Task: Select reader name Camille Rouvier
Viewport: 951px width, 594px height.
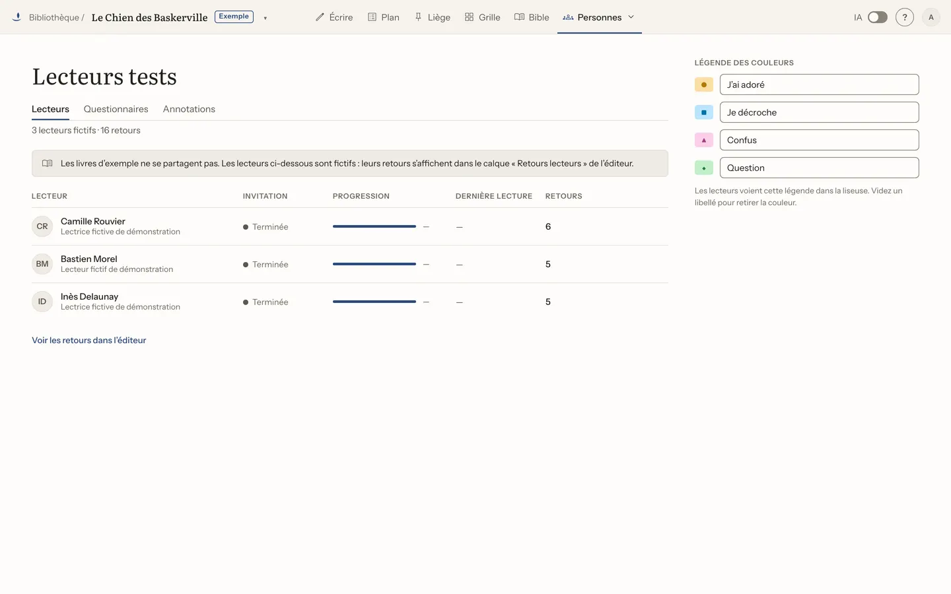Action: 93,221
